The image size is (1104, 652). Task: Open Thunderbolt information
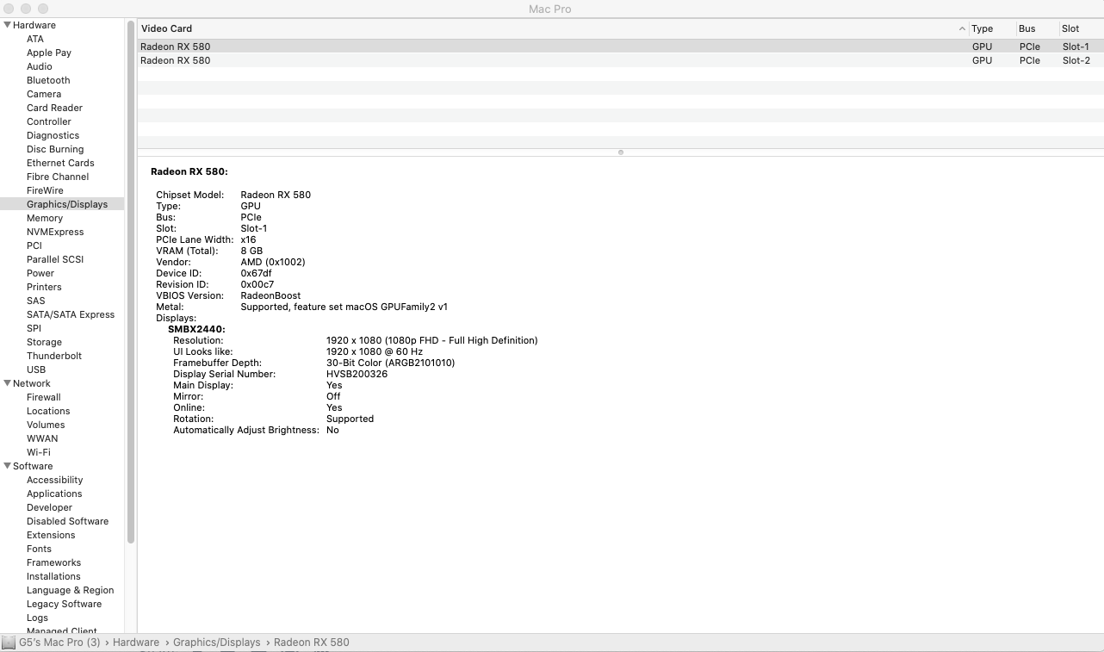[x=54, y=356]
